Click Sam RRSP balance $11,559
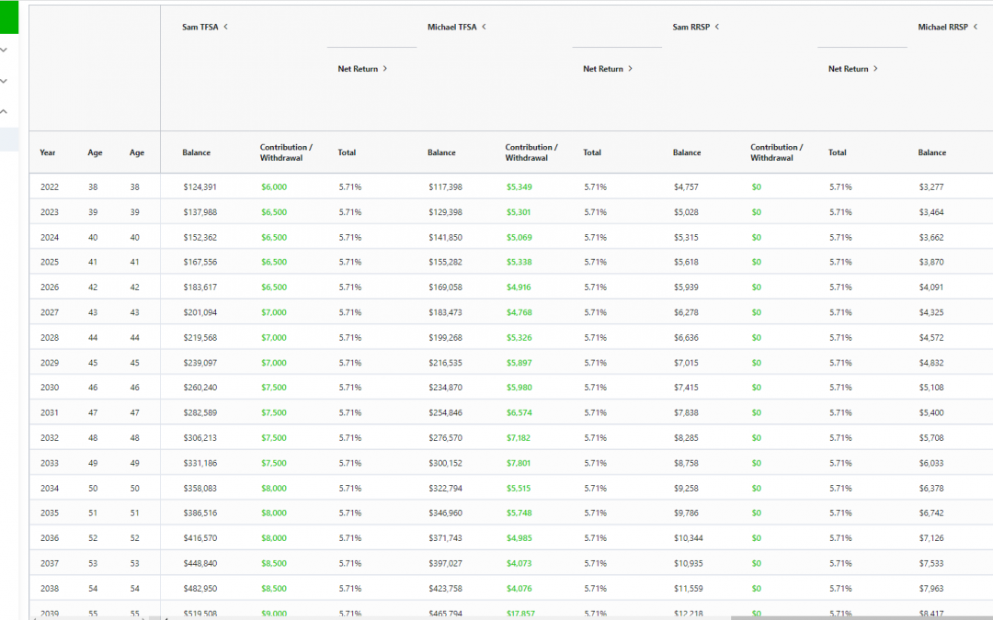The width and height of the screenshot is (993, 620). coord(689,589)
